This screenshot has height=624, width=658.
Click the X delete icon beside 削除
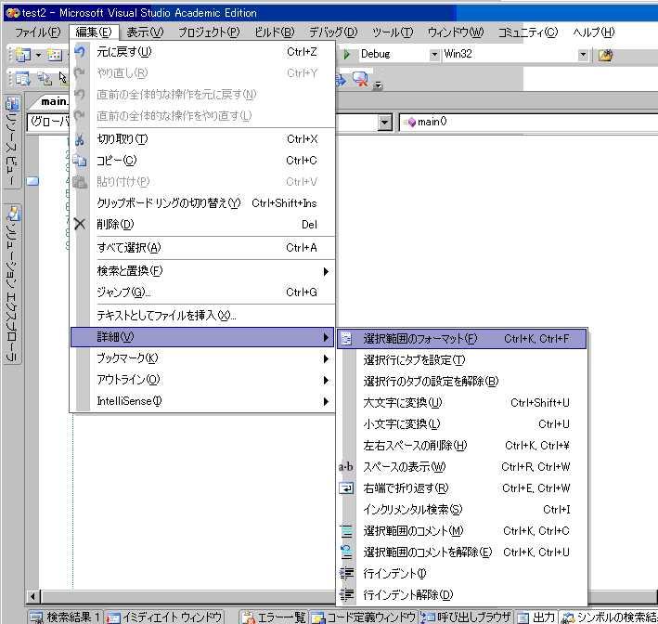[79, 224]
